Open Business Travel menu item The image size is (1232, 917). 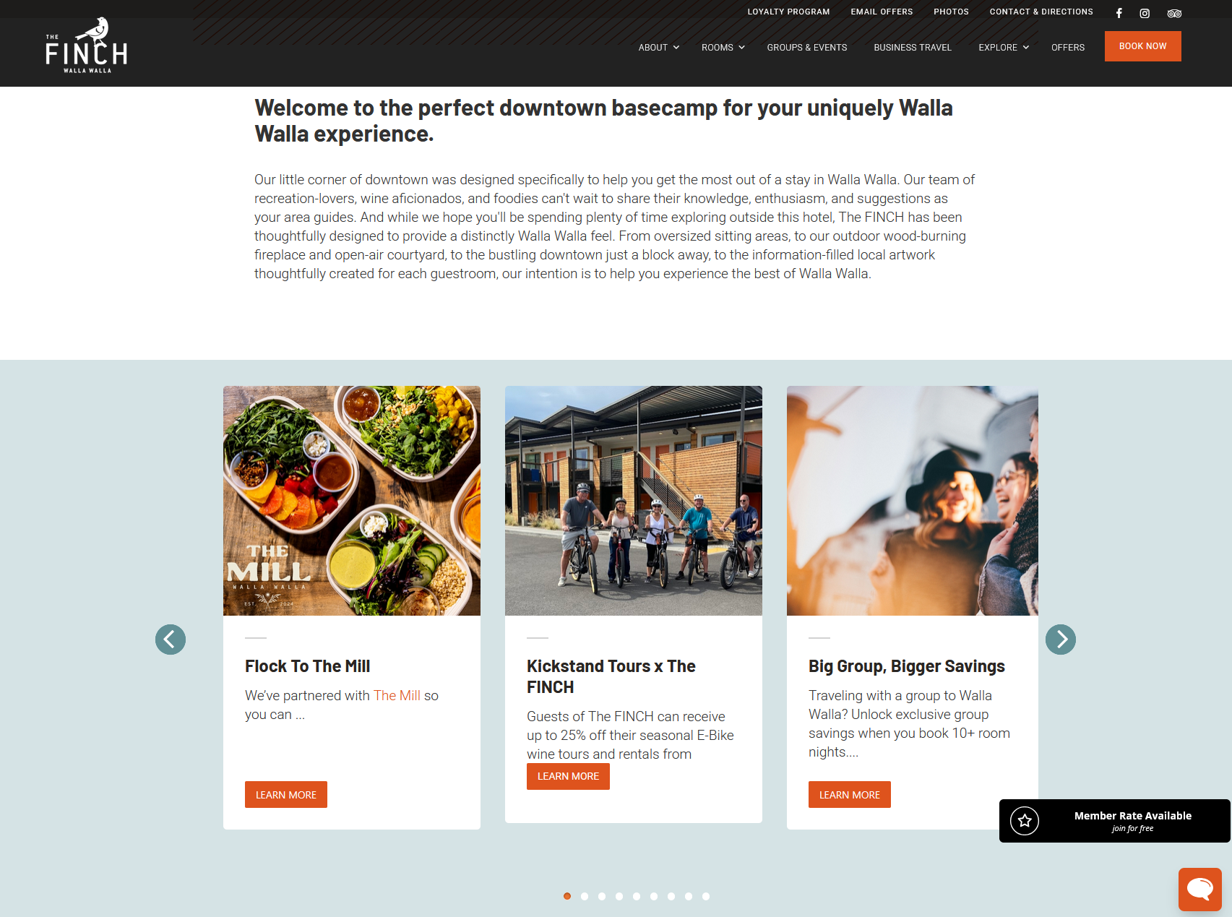913,48
